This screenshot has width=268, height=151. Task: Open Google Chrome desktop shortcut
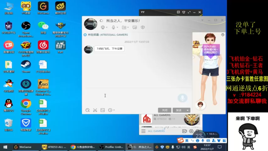click(x=26, y=107)
